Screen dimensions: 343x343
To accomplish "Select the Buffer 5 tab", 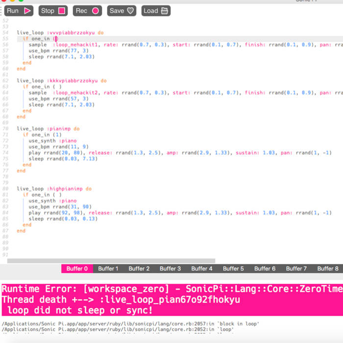I will [x=233, y=269].
